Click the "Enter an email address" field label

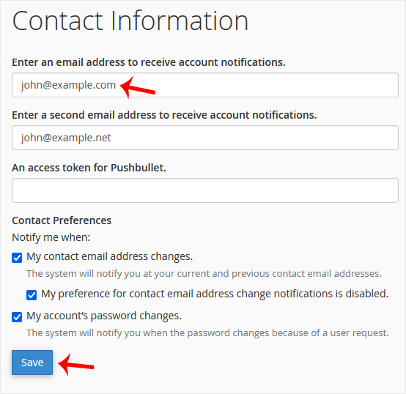click(149, 62)
